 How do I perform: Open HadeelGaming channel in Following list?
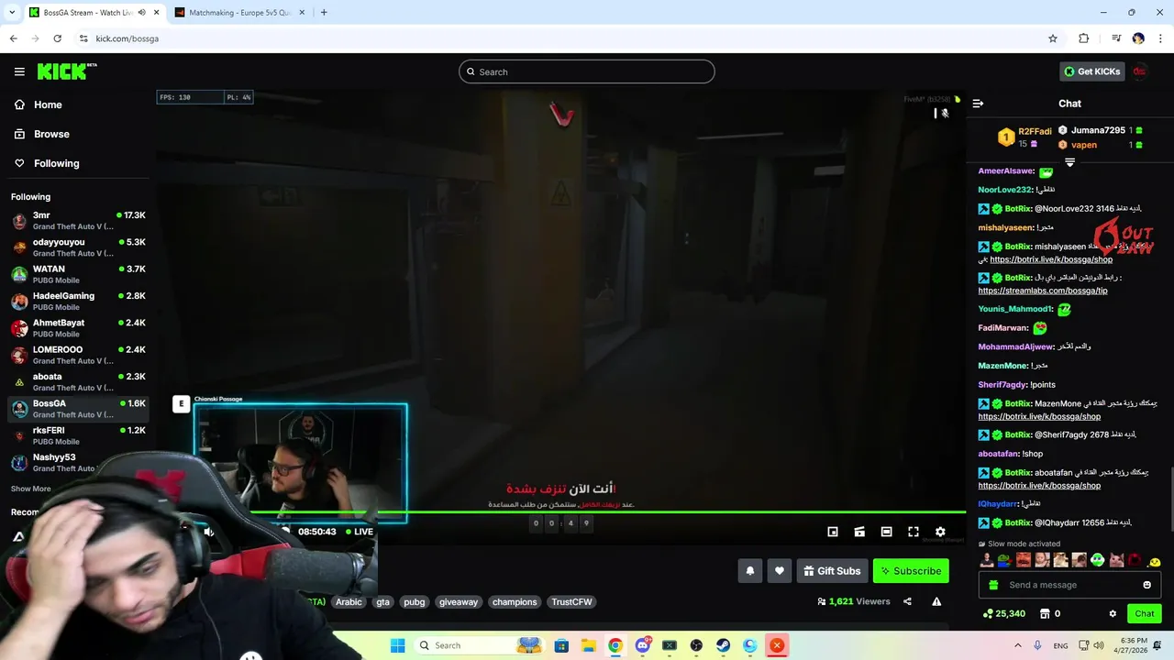point(78,302)
